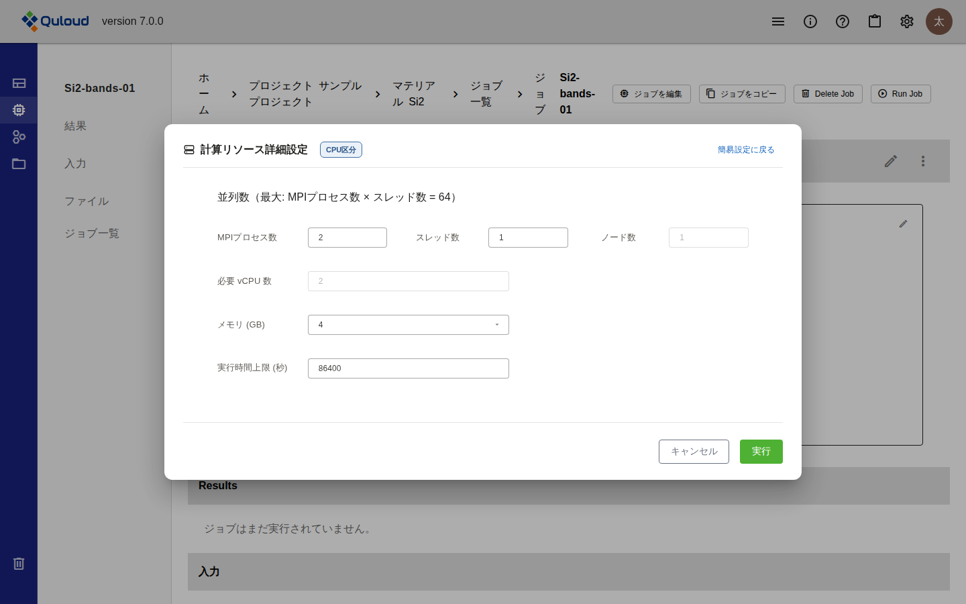This screenshot has width=966, height=604.
Task: Click the 入力 section header at bottom
Action: (x=569, y=572)
